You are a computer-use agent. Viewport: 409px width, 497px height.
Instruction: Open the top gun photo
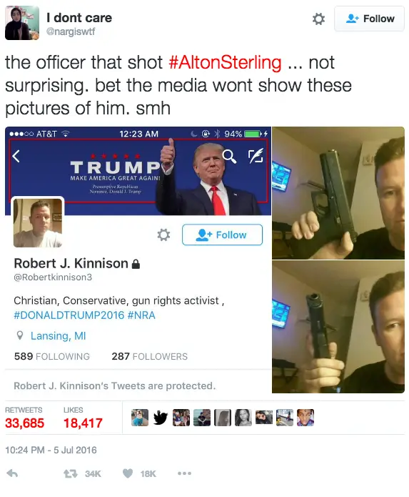click(x=338, y=192)
